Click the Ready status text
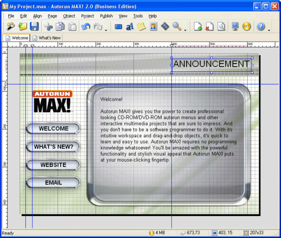Screen dimensions: 281x238 coord(8,233)
